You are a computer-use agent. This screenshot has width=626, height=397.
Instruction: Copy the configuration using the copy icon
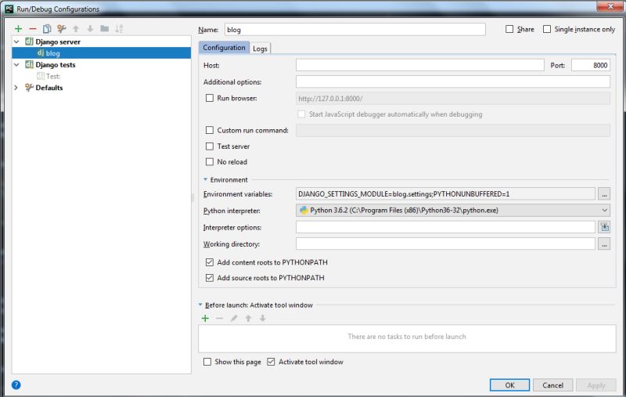47,29
